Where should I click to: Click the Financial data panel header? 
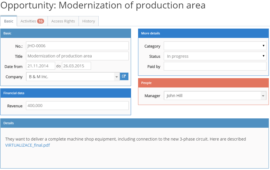coord(66,93)
